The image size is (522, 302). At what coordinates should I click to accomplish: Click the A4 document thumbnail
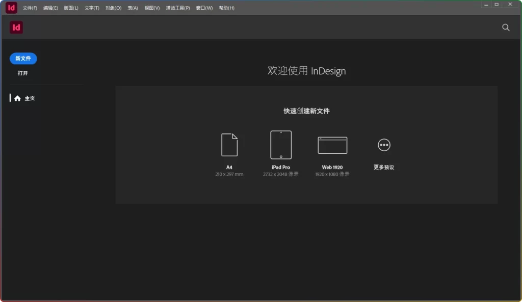coord(229,144)
